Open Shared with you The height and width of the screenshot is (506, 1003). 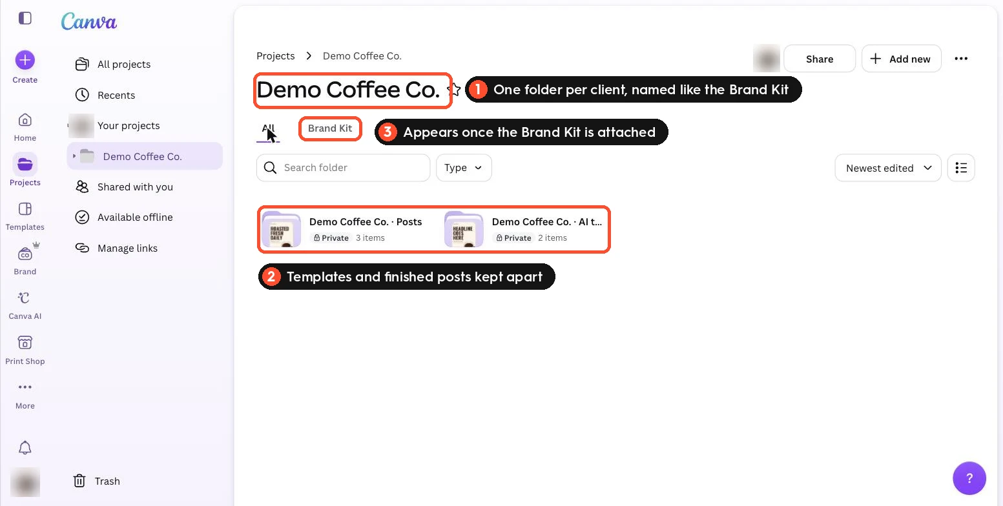coord(145,187)
